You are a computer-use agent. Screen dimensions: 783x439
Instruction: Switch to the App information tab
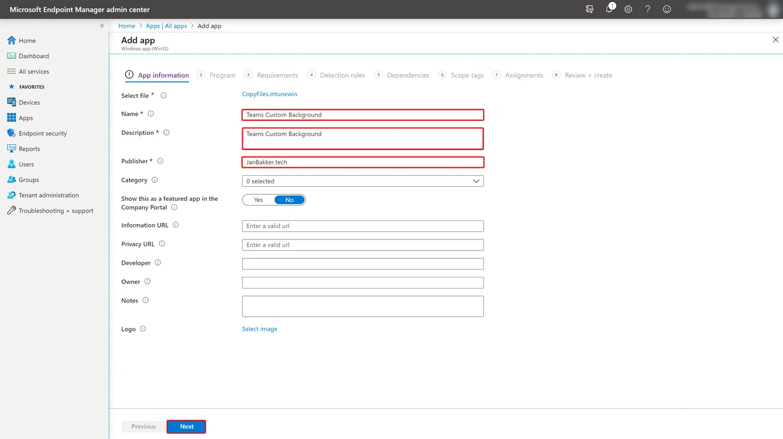tap(157, 75)
